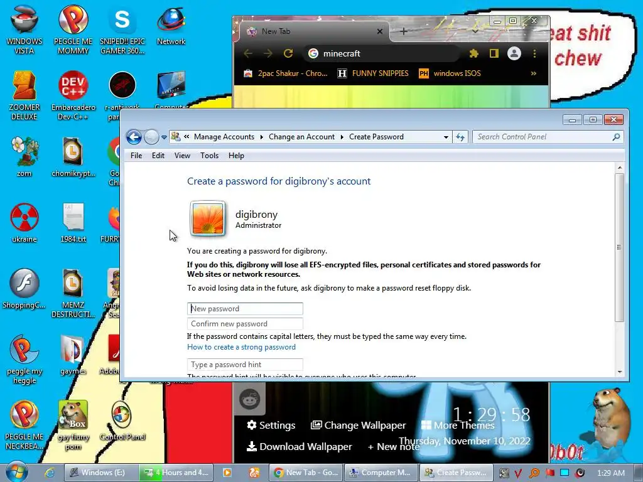Viewport: 643px width, 482px height.
Task: Click digibrony's flower account picture
Action: pos(207,219)
